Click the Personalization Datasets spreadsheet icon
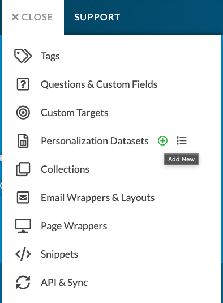The width and height of the screenshot is (223, 303). (23, 141)
